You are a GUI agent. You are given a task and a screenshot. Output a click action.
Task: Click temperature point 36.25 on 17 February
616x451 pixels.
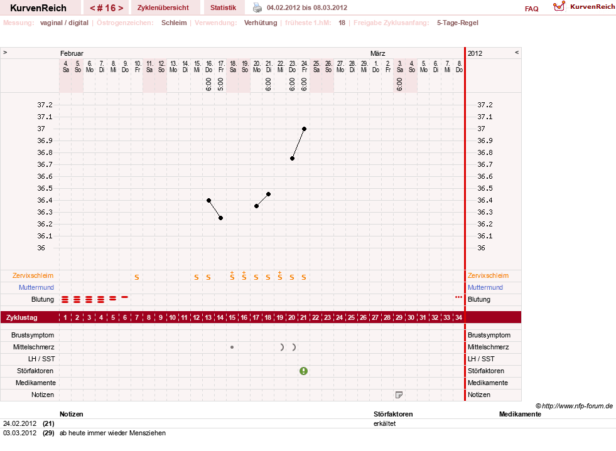click(x=221, y=218)
